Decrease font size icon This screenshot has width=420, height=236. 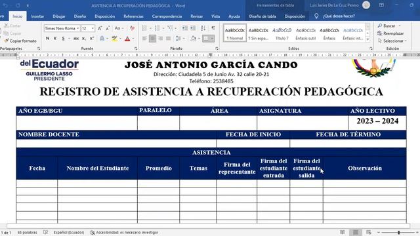tap(108, 28)
